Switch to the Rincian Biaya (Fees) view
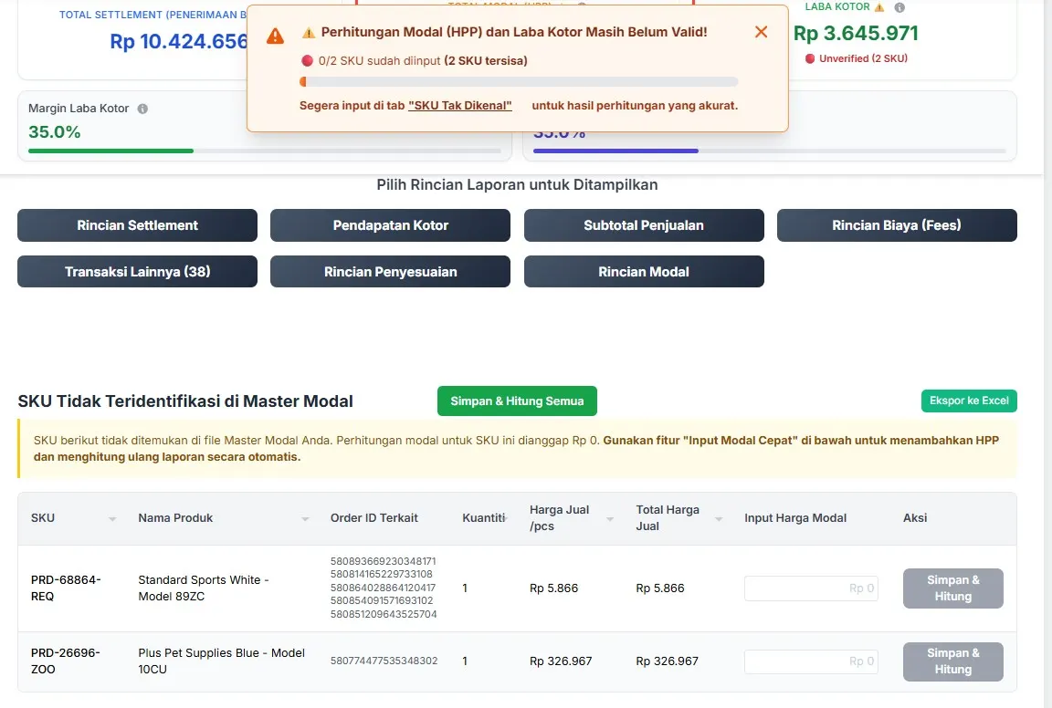This screenshot has height=708, width=1052. pyautogui.click(x=896, y=225)
